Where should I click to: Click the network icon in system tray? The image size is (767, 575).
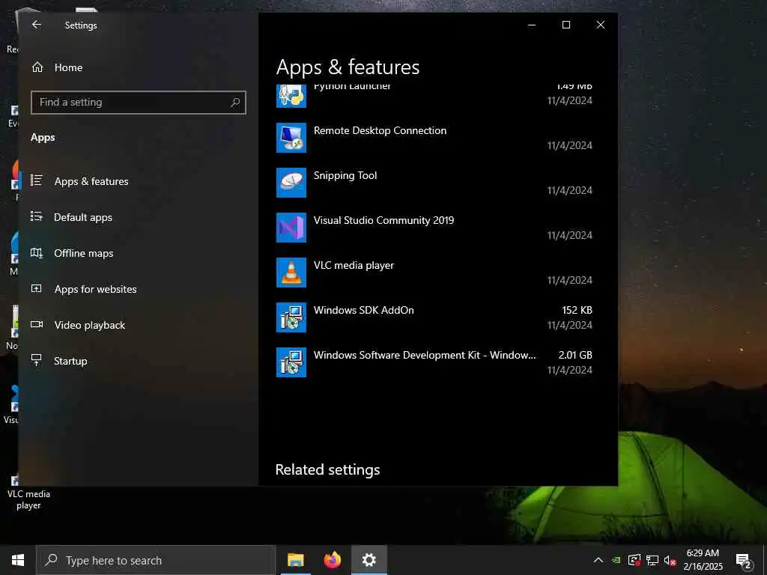click(x=652, y=560)
